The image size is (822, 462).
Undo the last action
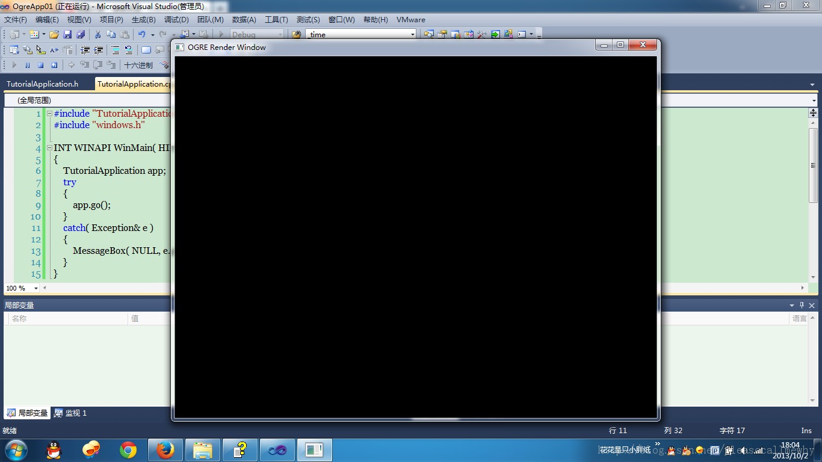[141, 34]
